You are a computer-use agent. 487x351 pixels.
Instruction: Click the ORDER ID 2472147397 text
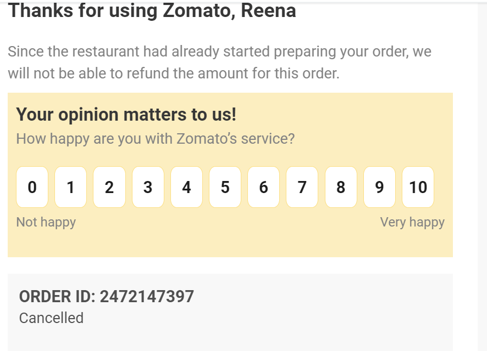(x=106, y=297)
